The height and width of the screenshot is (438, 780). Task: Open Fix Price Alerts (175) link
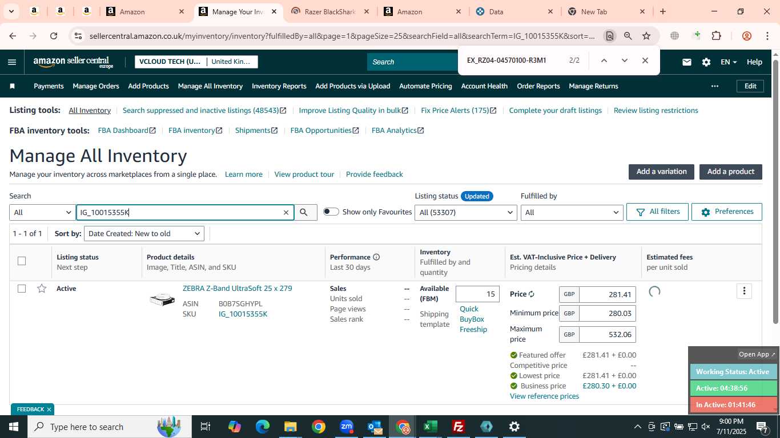[x=459, y=111]
